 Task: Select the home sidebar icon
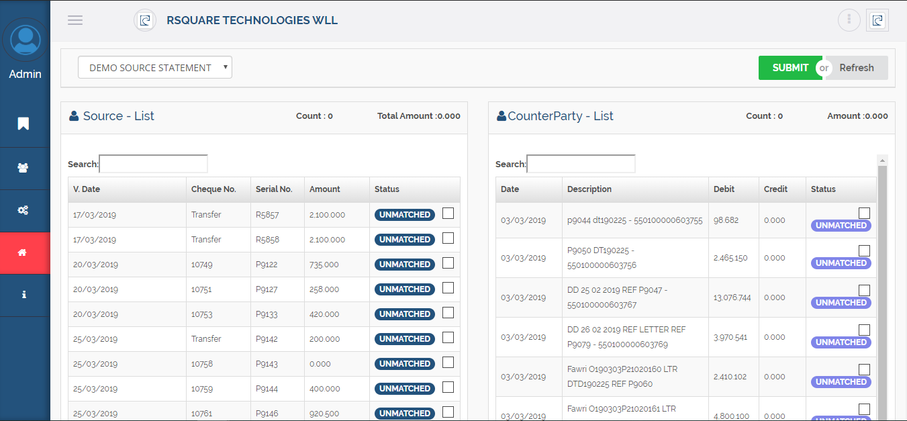point(23,253)
